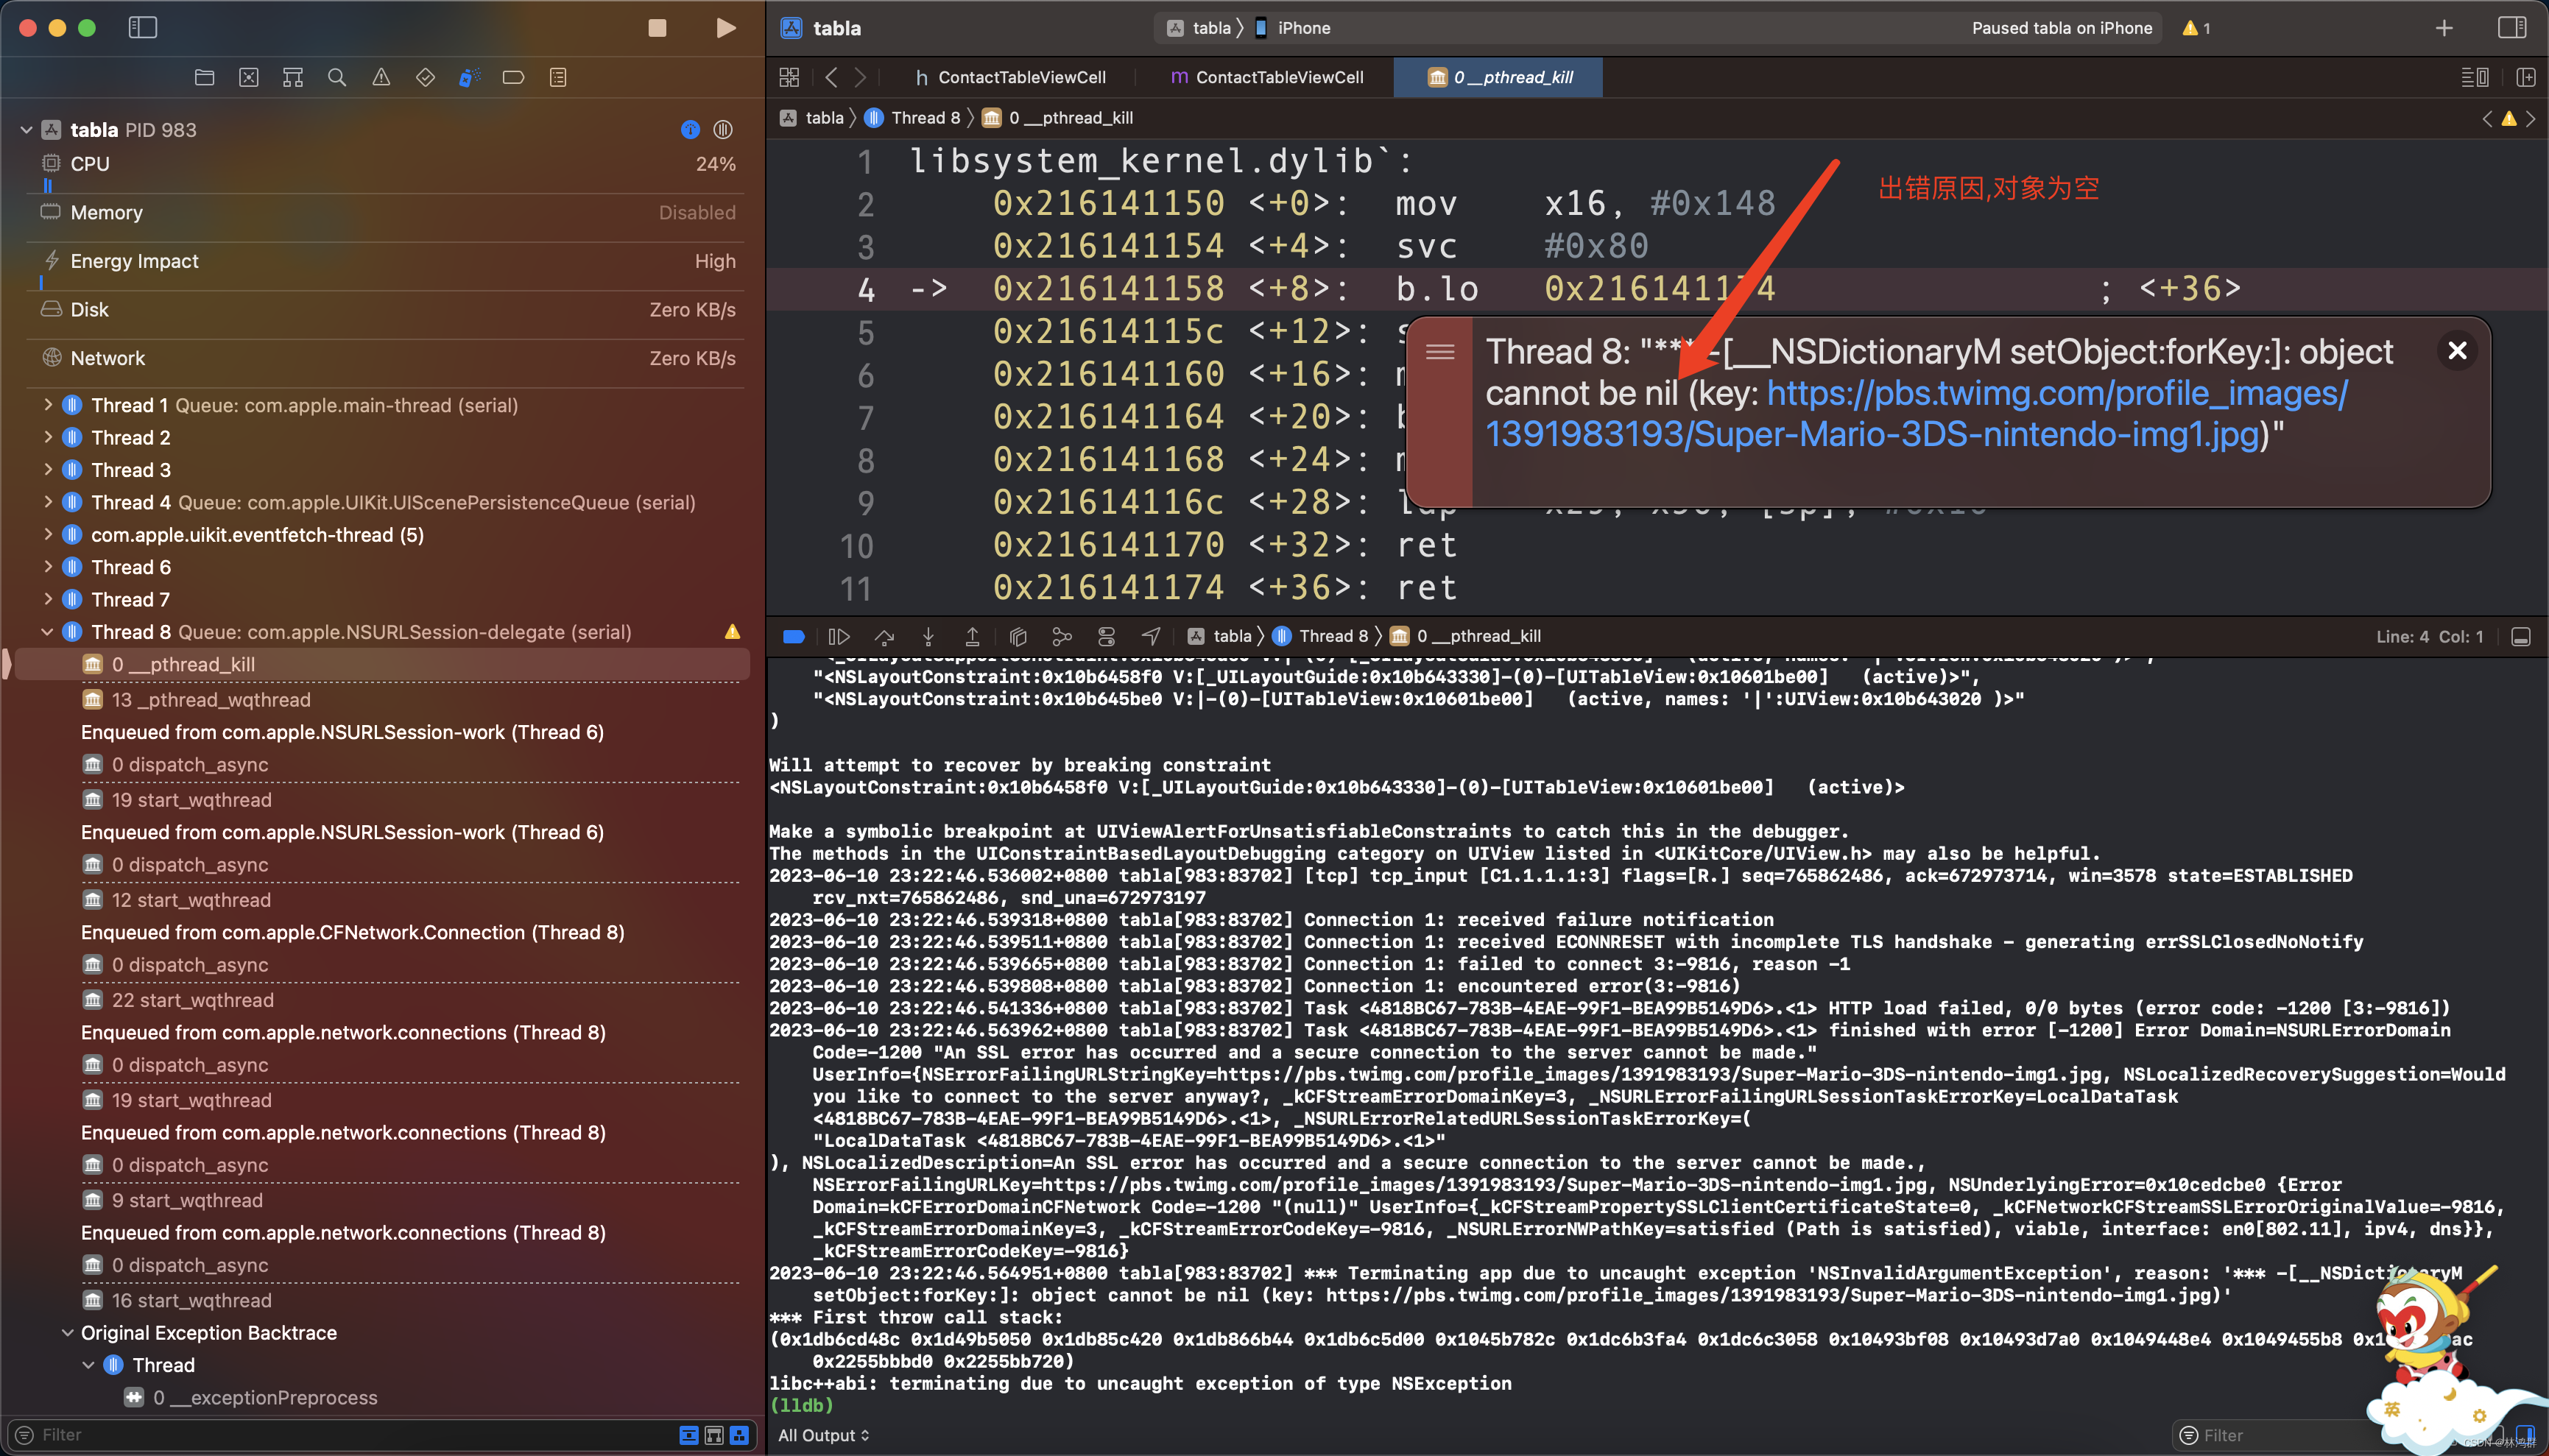Collapse Thread 8 NSURLSession-delegate tree
The width and height of the screenshot is (2549, 1456).
[47, 632]
